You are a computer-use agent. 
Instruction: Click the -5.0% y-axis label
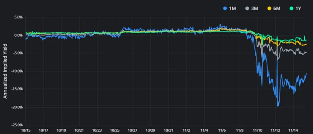[x=17, y=53]
